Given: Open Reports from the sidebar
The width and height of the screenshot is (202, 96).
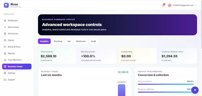Looking at the screenshot, I should pos(17,53).
